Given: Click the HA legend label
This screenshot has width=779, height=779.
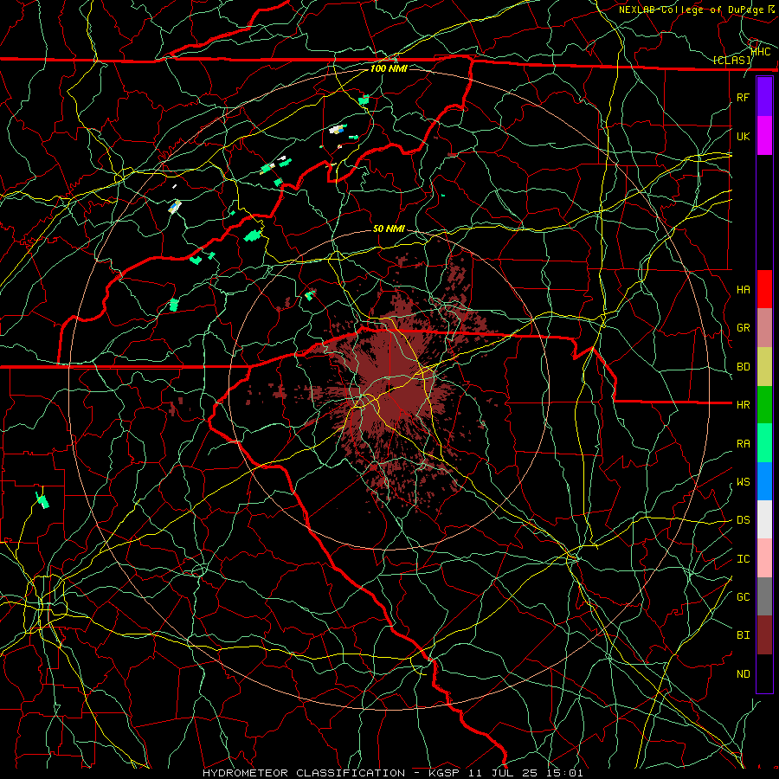Looking at the screenshot, I should pyautogui.click(x=744, y=289).
